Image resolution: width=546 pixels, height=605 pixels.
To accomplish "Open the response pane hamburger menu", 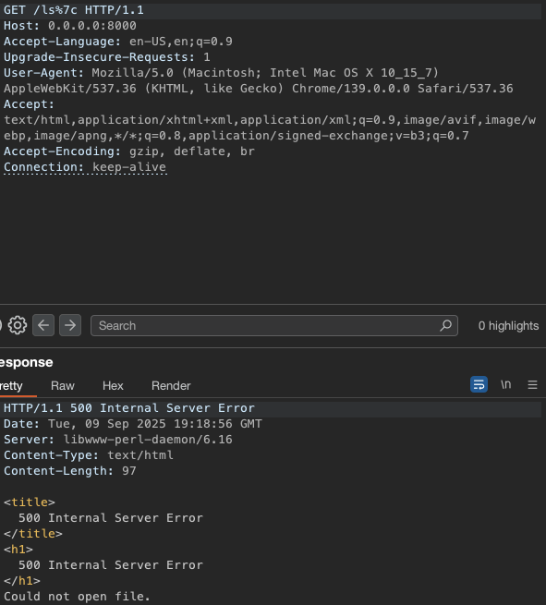I will click(x=532, y=384).
